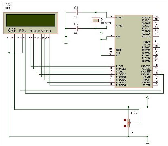Screen dimensions: 168x146
Task: Click the P3.0/RXD pin label
Action: tap(146, 66)
